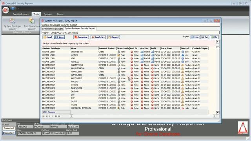Image resolution: width=251 pixels, height=141 pixels.
Task: Open Analytics from the report toolbar
Action: [98, 37]
